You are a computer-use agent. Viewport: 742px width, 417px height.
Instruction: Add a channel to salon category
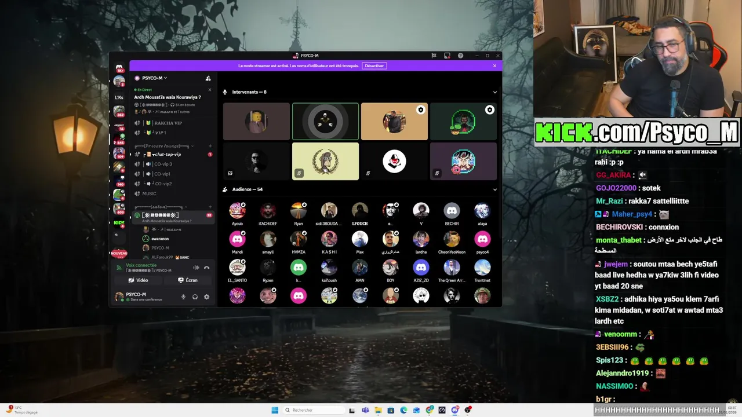(x=210, y=207)
